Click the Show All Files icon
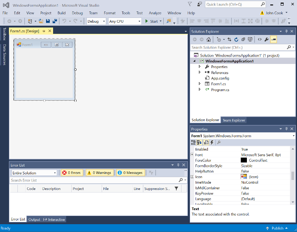The width and height of the screenshot is (297, 232). pyautogui.click(x=250, y=39)
